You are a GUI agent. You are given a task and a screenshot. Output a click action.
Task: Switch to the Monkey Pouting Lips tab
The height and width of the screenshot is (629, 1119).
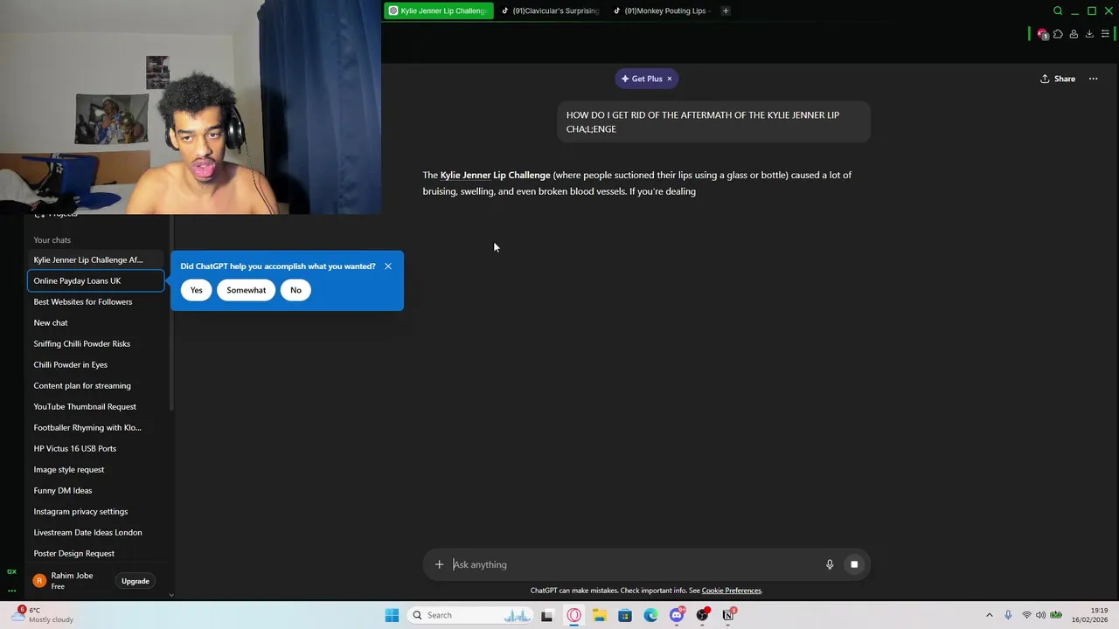(x=662, y=10)
